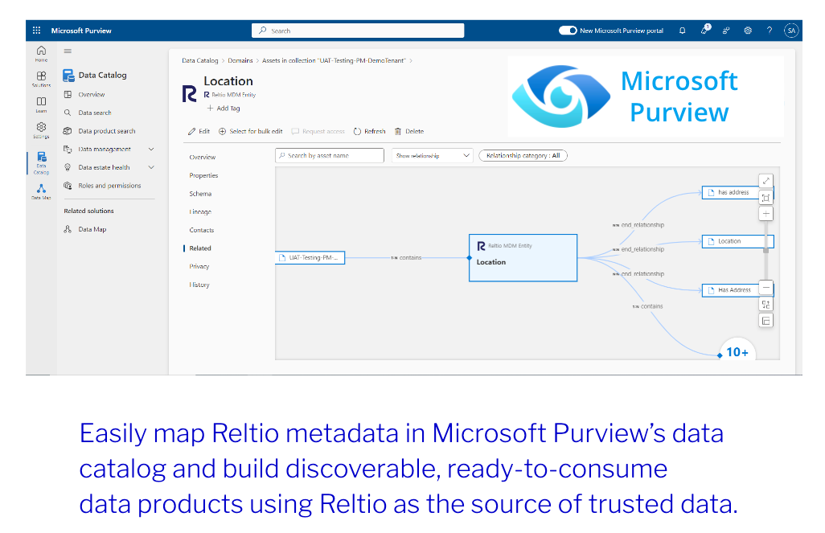Open Roles and permissions

coord(109,186)
